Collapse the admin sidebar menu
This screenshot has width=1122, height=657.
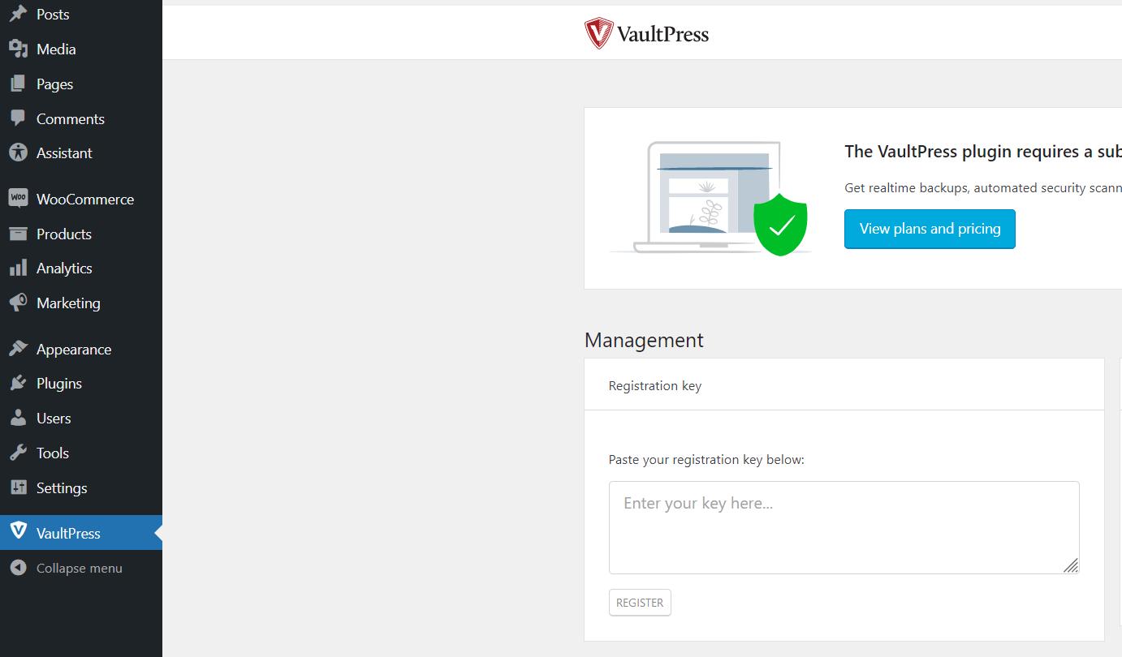(x=79, y=569)
